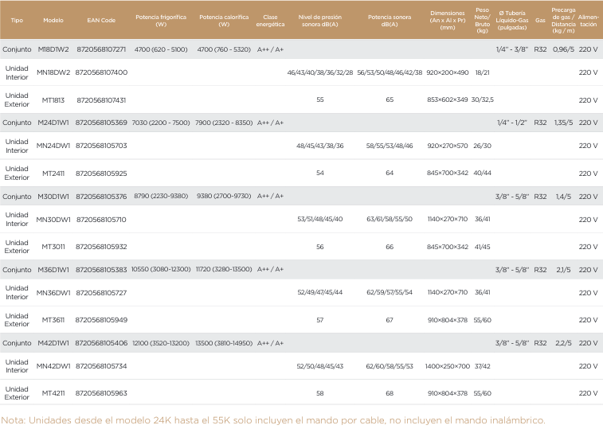The height and width of the screenshot is (433, 603).
Task: Click sound power '56/53/50/48/46/42/38'
Action: (x=390, y=72)
